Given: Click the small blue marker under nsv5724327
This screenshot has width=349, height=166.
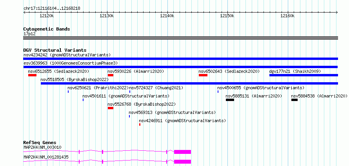Looking at the screenshot, I should click(130, 92).
